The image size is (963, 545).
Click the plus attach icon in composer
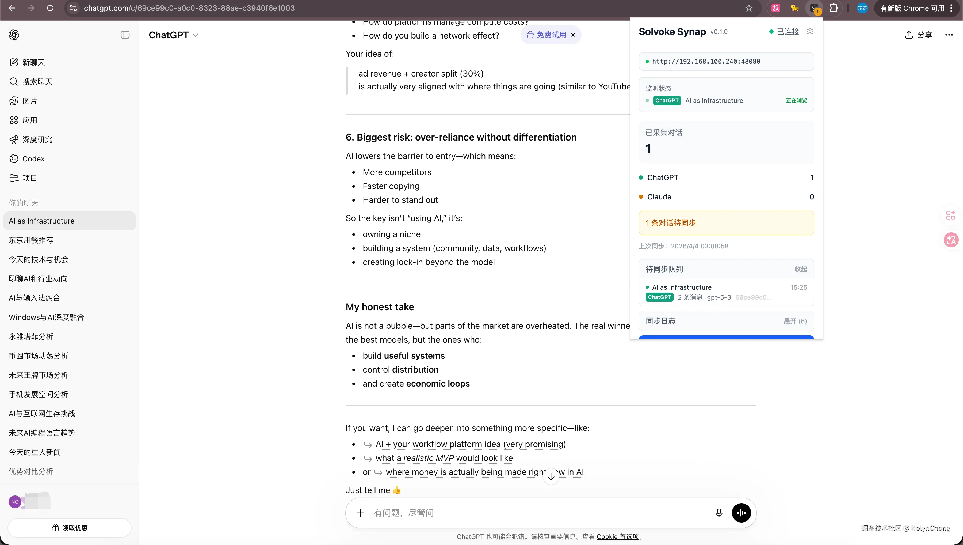click(360, 513)
